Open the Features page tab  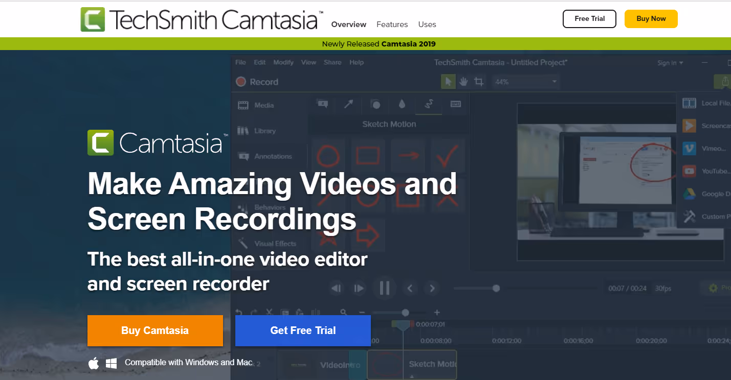tap(392, 24)
